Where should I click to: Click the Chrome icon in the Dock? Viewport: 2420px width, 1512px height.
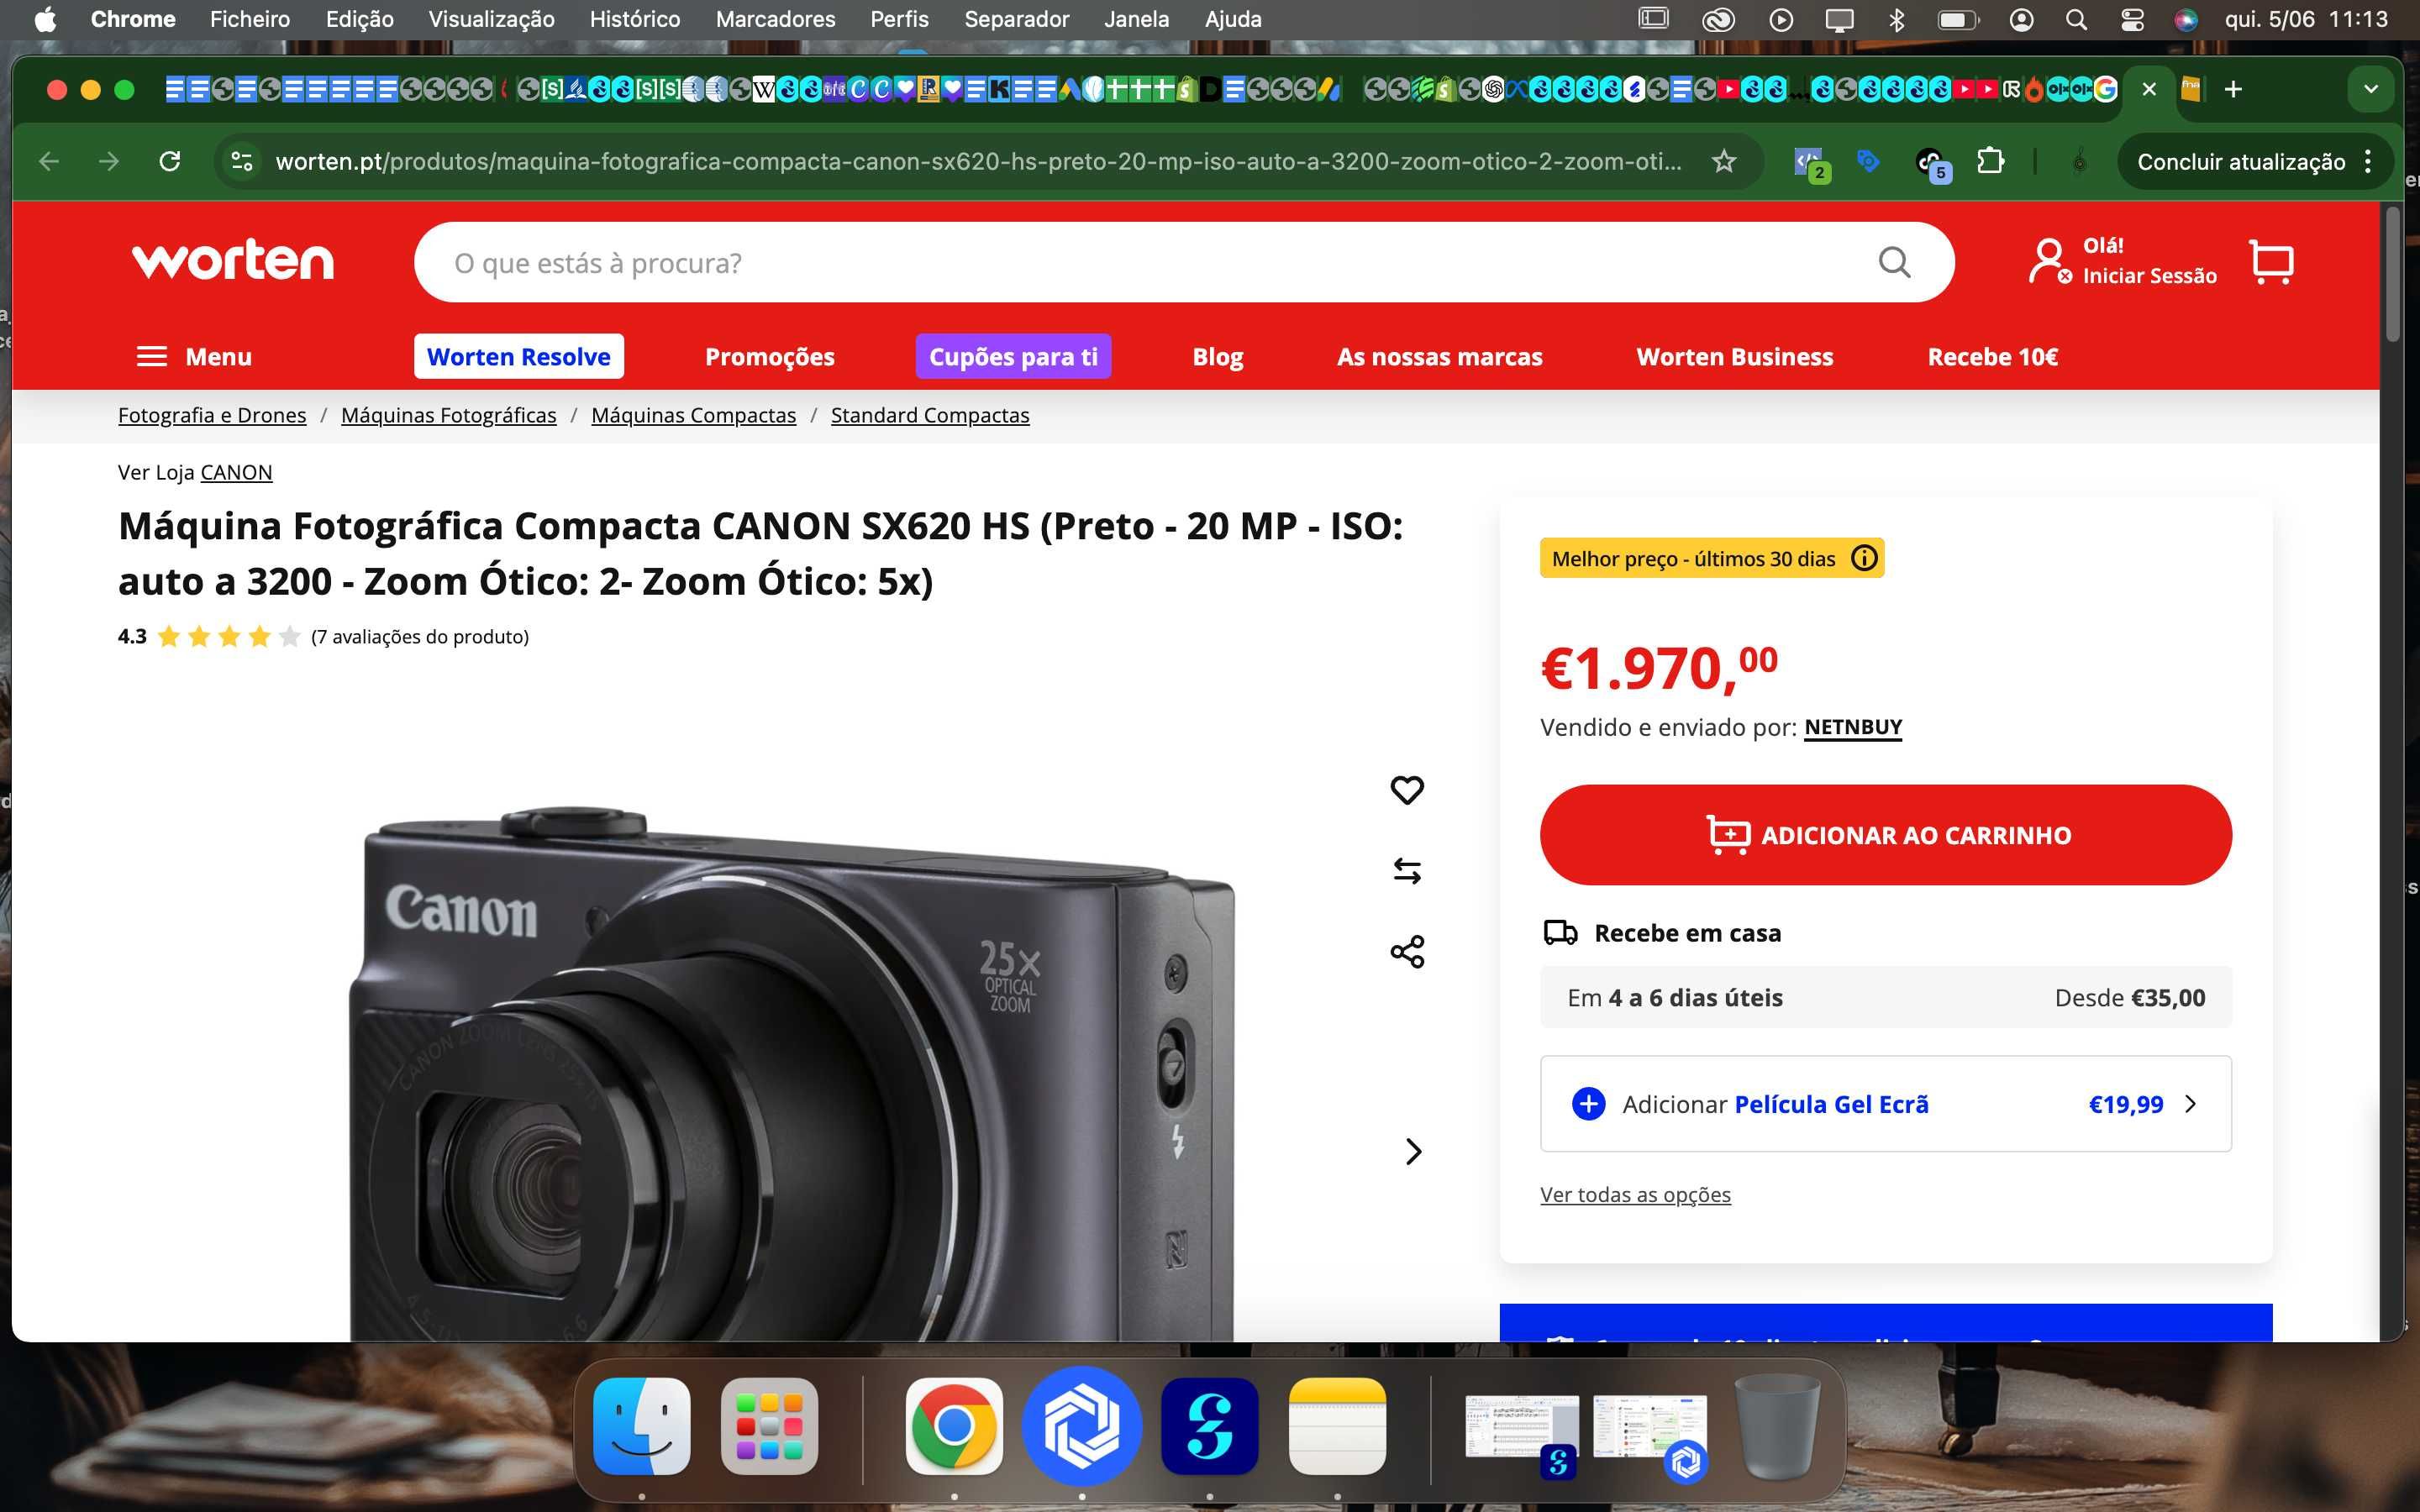coord(954,1426)
